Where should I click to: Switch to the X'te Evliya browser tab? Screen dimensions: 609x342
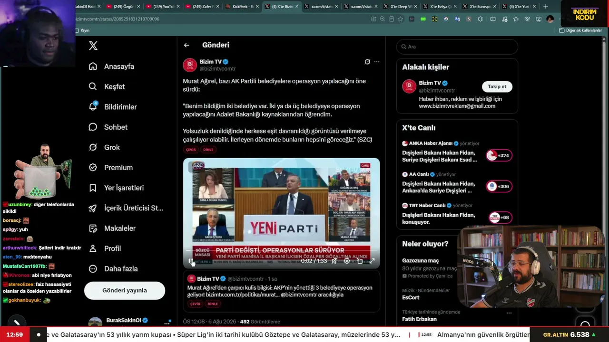pos(440,7)
